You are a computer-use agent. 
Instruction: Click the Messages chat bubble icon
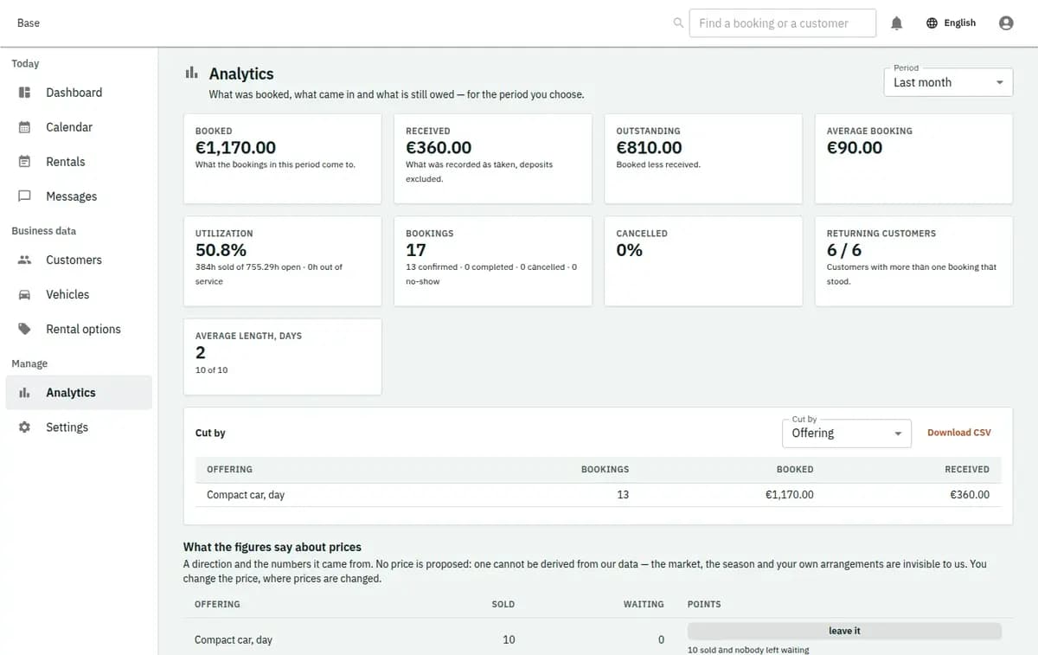click(x=25, y=196)
